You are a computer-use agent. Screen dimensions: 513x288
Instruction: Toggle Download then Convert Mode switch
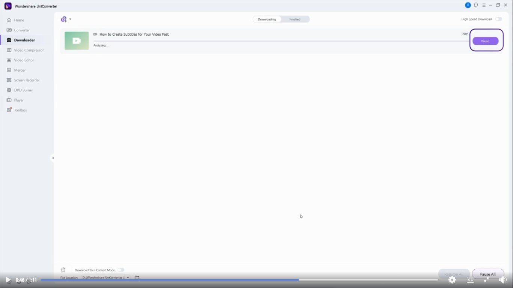click(121, 270)
